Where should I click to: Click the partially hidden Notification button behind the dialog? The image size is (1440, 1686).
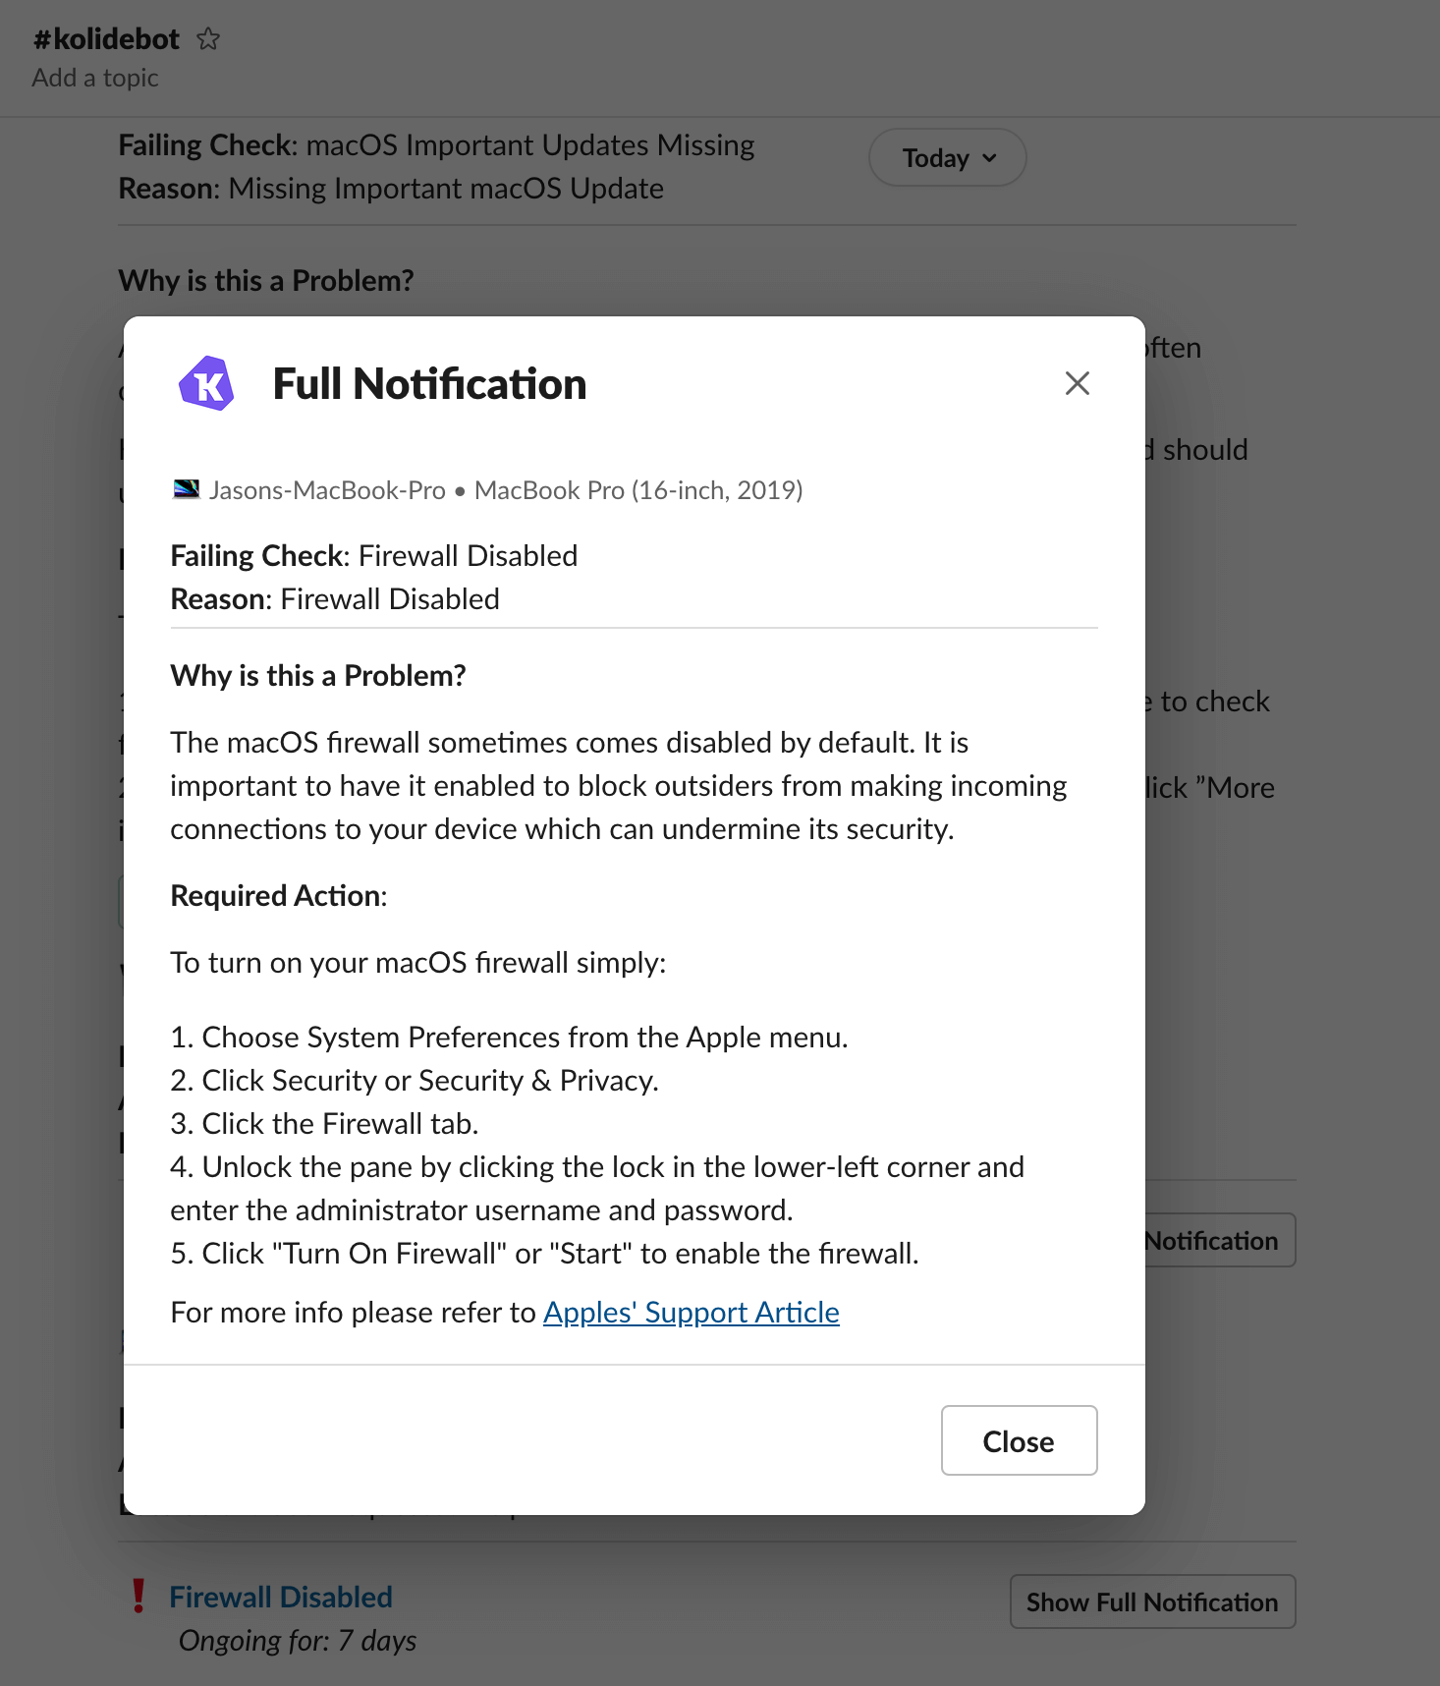click(x=1218, y=1241)
